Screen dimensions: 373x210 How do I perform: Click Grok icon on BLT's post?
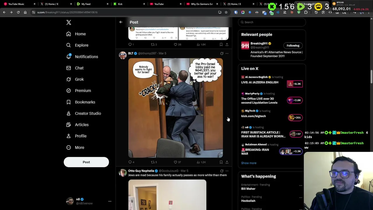pos(222,53)
